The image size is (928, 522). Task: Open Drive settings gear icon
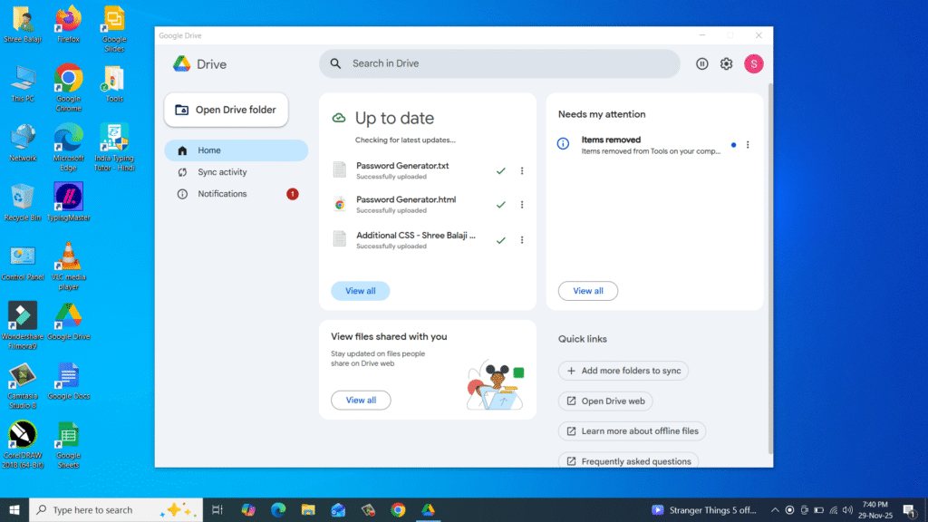726,63
